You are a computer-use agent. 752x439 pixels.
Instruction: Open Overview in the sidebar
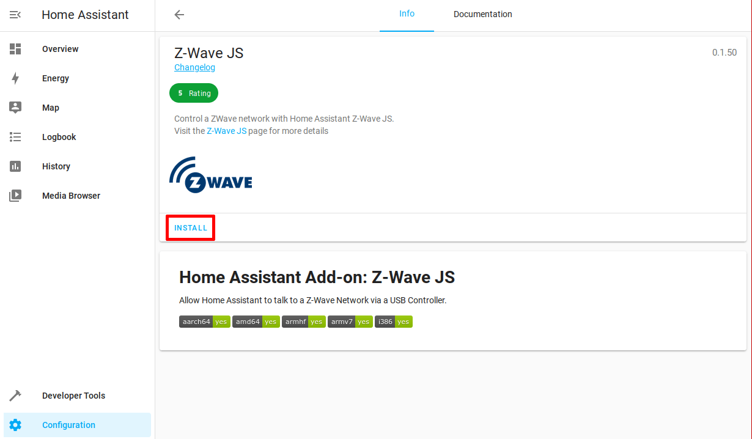pyautogui.click(x=77, y=49)
